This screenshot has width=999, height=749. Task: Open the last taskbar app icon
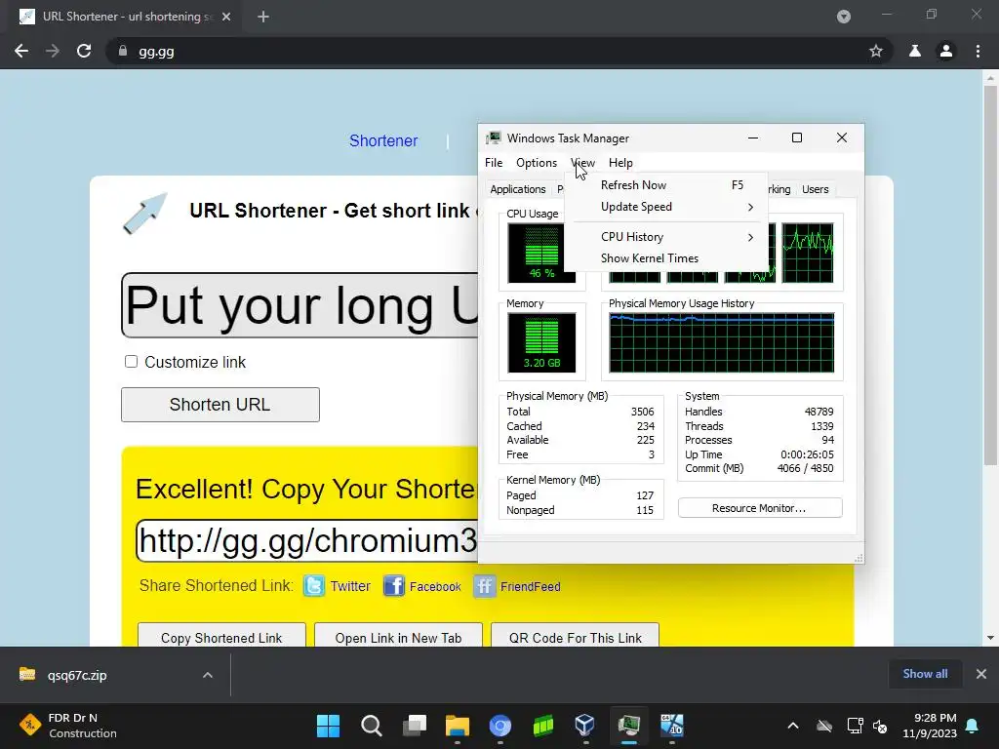(x=671, y=726)
